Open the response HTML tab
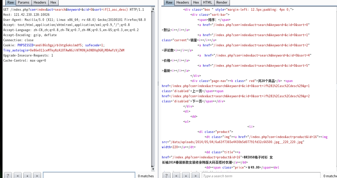 [207, 3]
